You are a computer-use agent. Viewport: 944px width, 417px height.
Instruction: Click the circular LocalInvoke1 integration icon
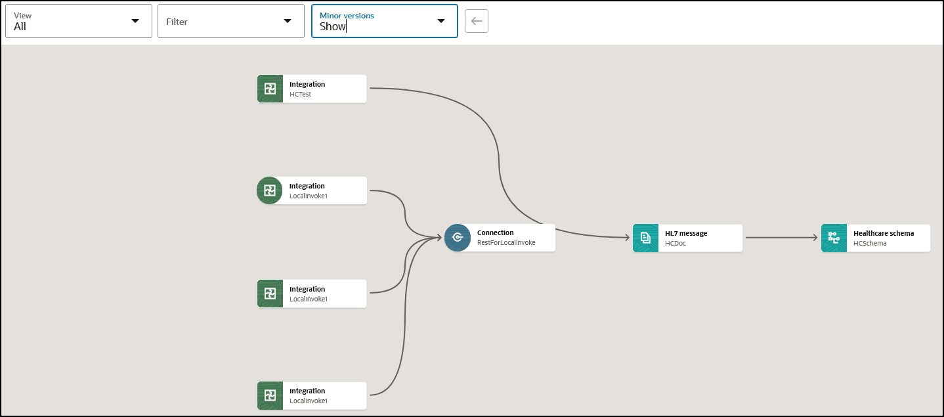point(269,190)
